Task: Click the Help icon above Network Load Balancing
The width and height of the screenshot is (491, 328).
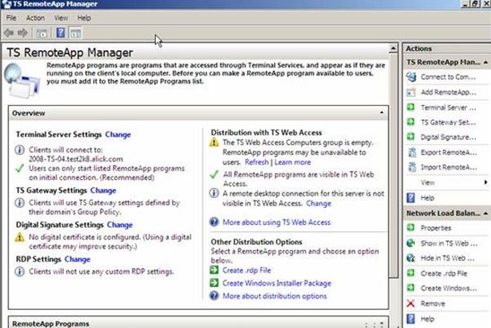Action: coord(410,198)
